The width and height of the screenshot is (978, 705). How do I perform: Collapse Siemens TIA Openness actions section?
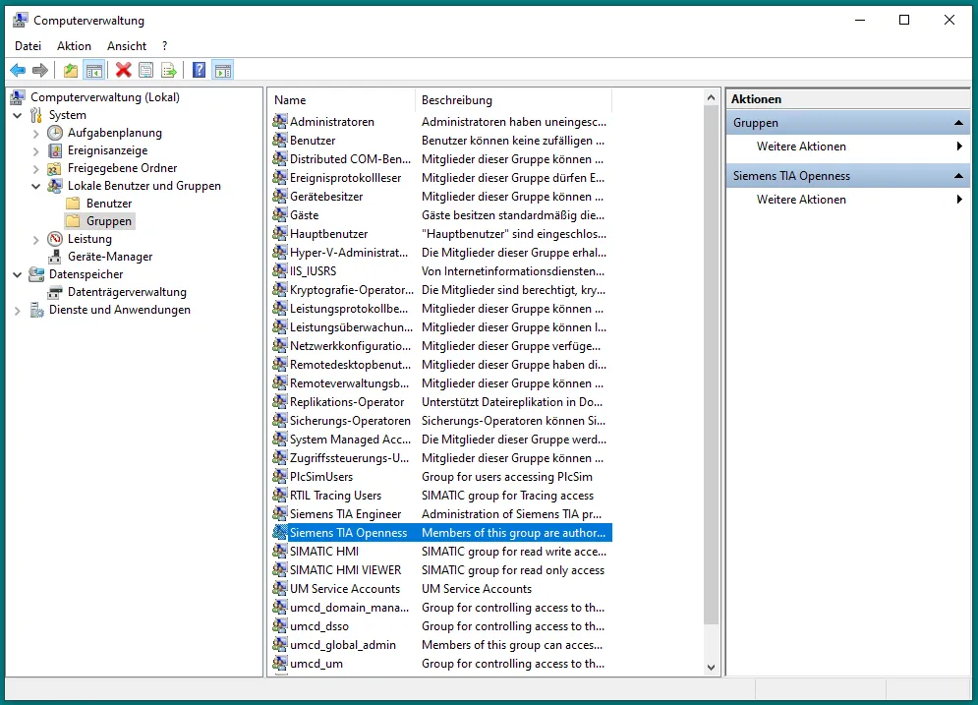point(958,176)
